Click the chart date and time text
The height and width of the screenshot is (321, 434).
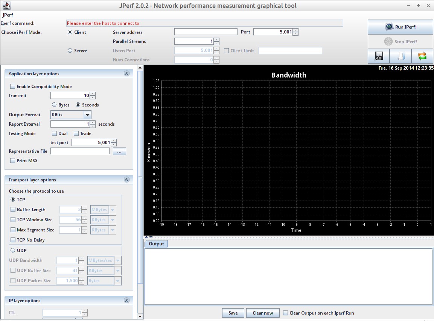(x=406, y=68)
